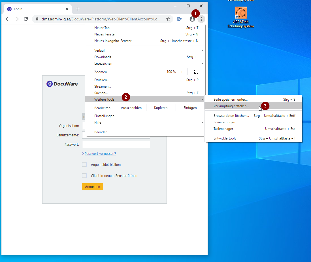Screen dimensions: 311x262
Task: Check the Angemeldet bleiben checkbox
Action: click(84, 164)
